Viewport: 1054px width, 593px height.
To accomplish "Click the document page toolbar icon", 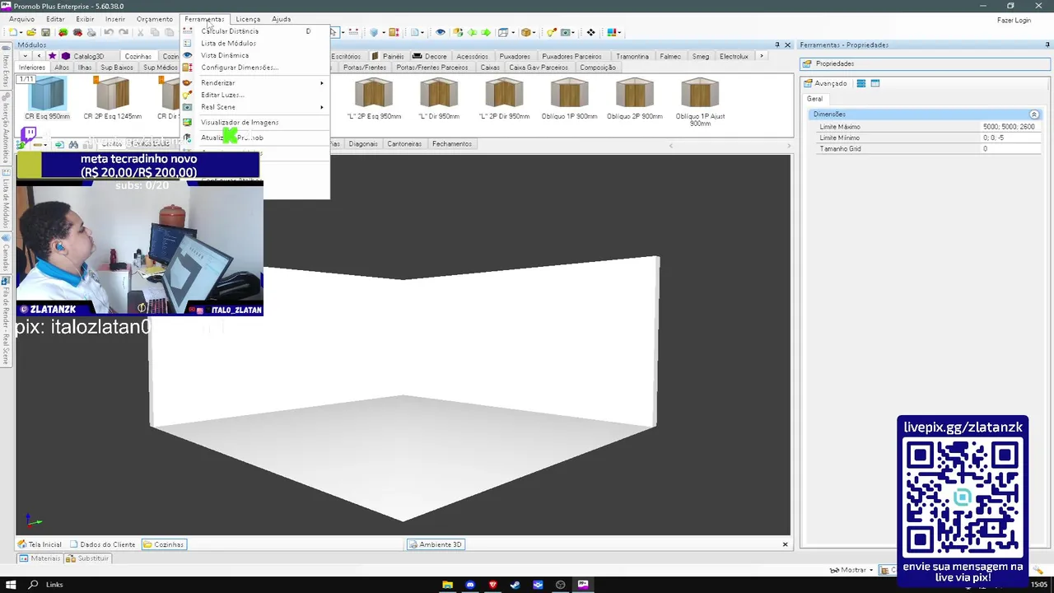I will [415, 33].
